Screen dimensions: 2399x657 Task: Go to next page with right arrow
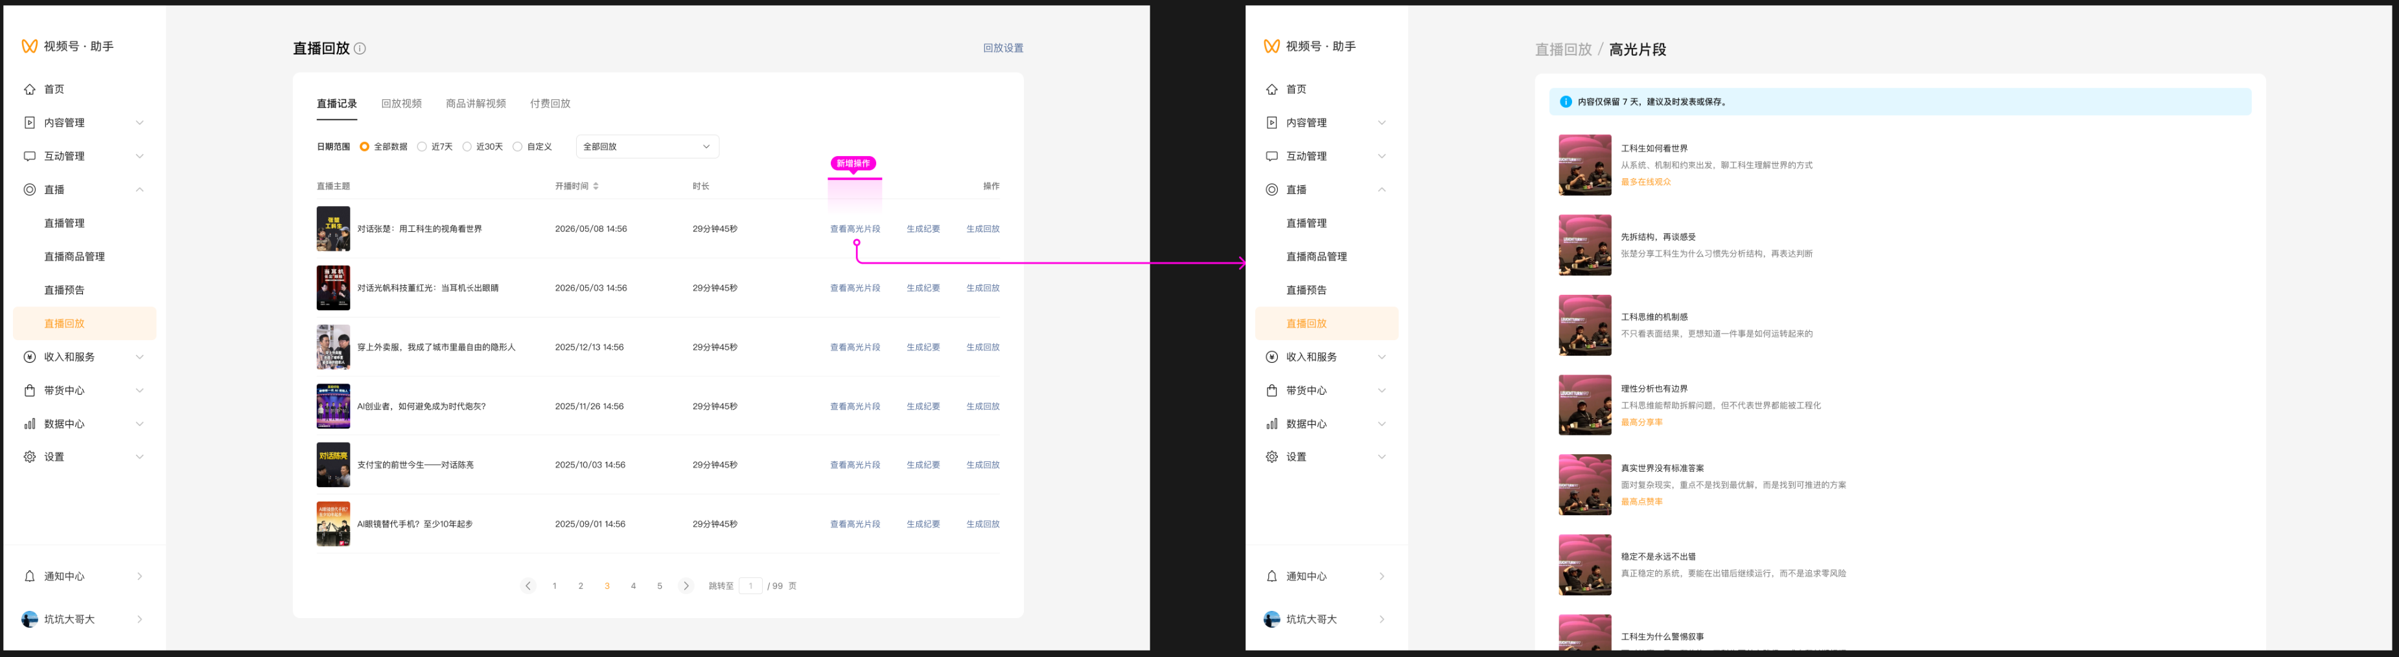(x=686, y=586)
